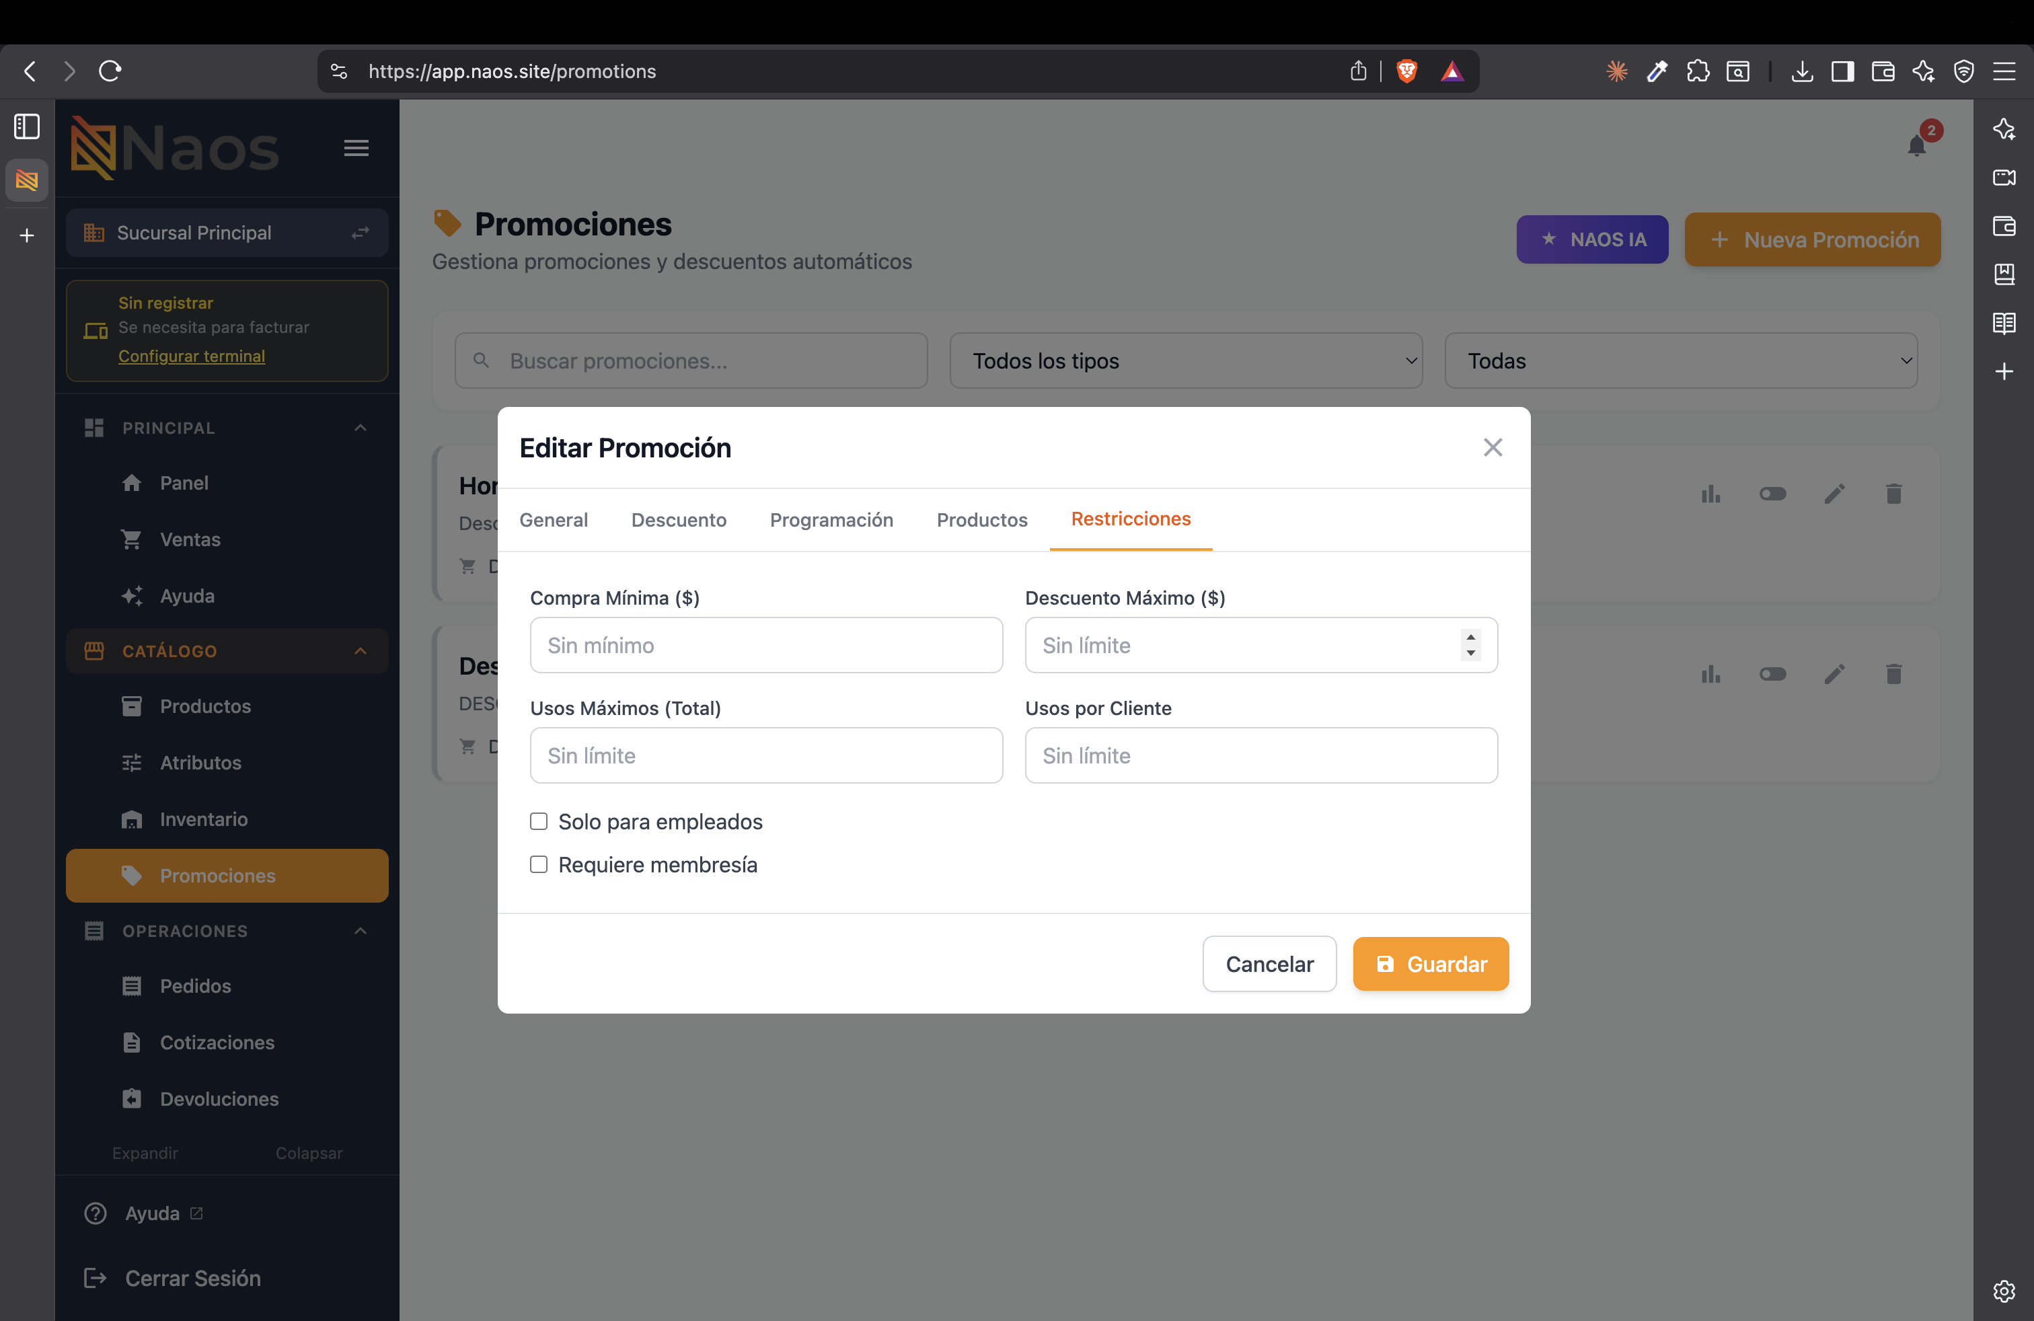The width and height of the screenshot is (2034, 1321).
Task: Open Inventario in sidebar
Action: click(227, 819)
